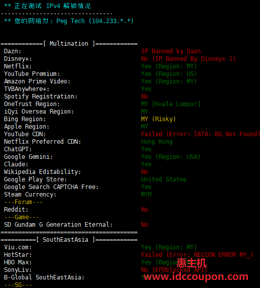Select the OneTrust Region Kuala Lumpur value

point(171,104)
